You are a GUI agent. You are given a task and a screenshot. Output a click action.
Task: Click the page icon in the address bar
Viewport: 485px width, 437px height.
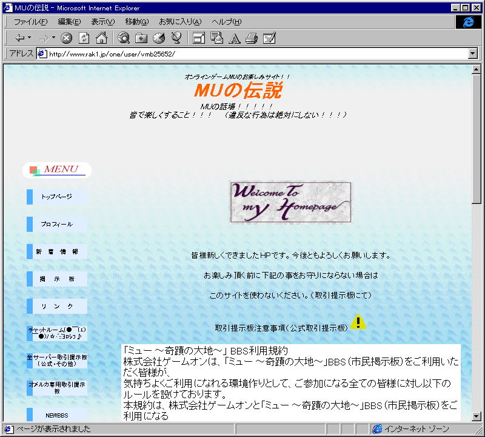point(42,53)
